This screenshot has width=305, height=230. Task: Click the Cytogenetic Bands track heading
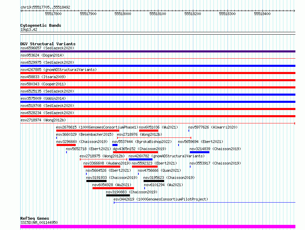41,25
